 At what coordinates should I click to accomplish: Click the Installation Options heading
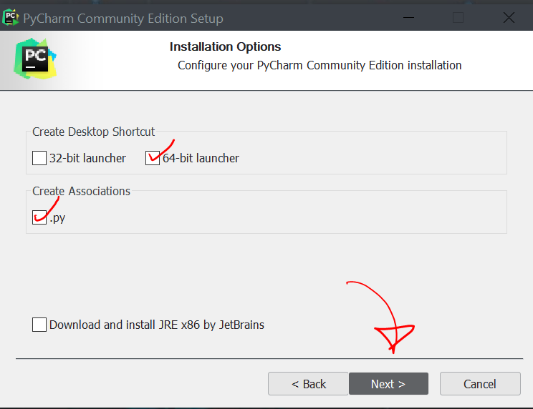(x=225, y=46)
